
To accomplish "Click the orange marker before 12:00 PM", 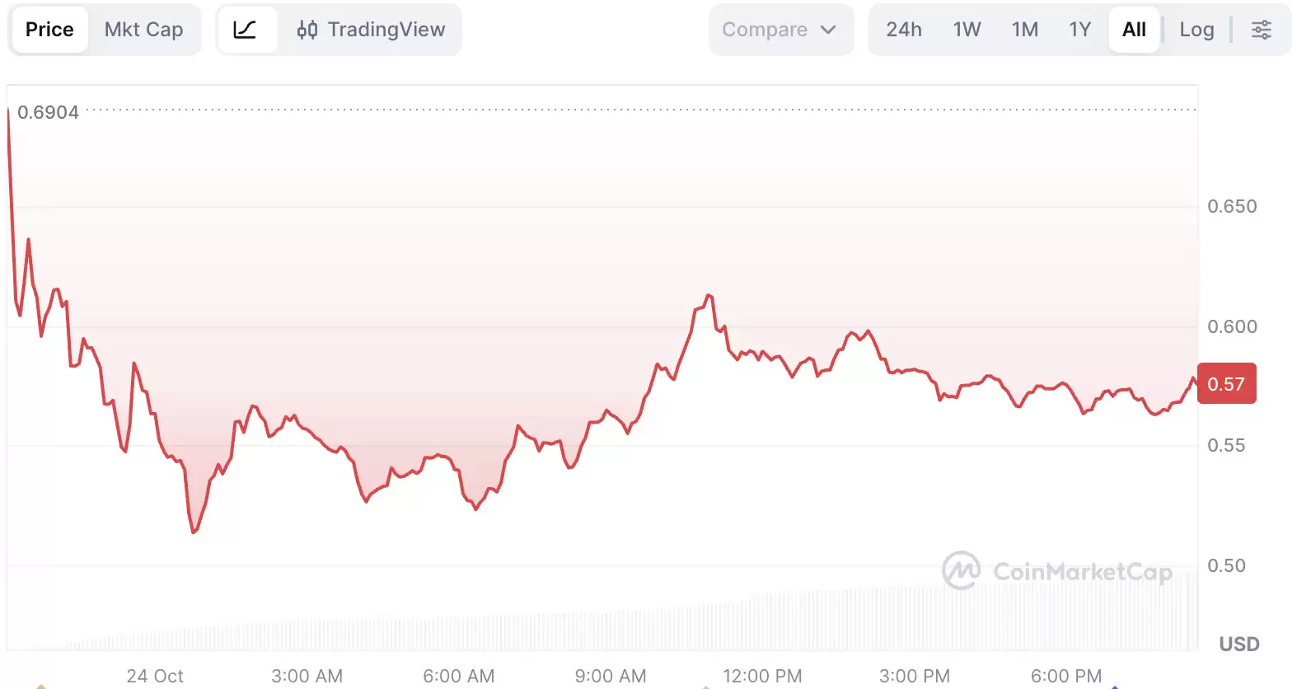I will tap(706, 686).
